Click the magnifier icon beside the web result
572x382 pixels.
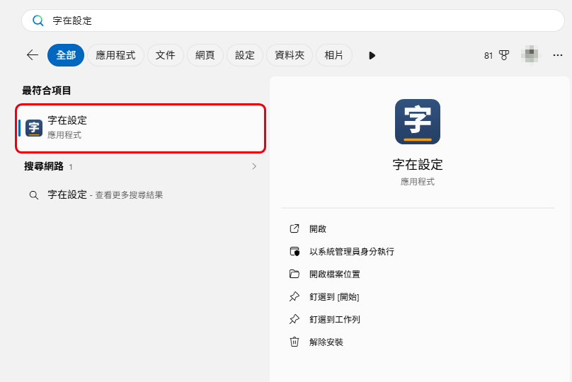[x=34, y=195]
